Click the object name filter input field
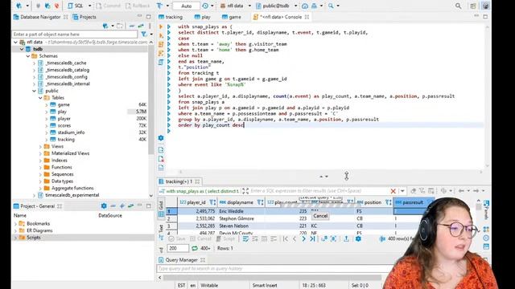The width and height of the screenshot is (515, 289). click(x=75, y=34)
